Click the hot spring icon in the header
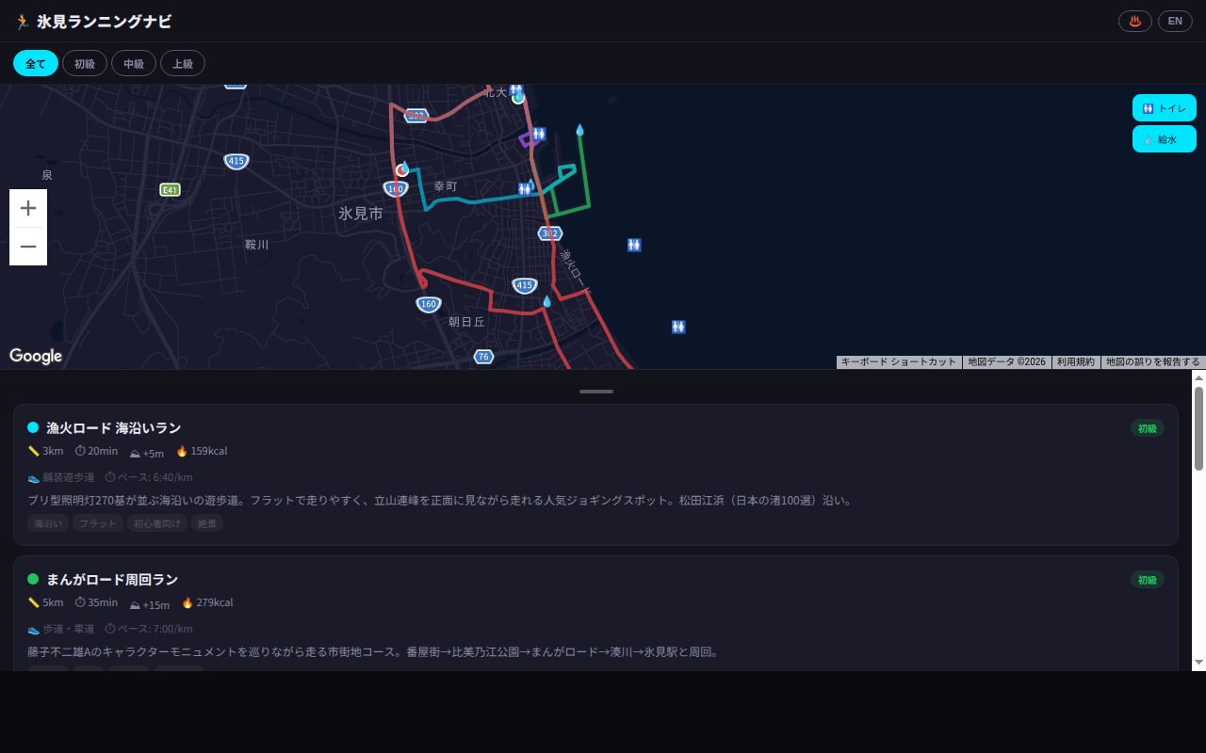Viewport: 1206px width, 753px height. pyautogui.click(x=1134, y=21)
